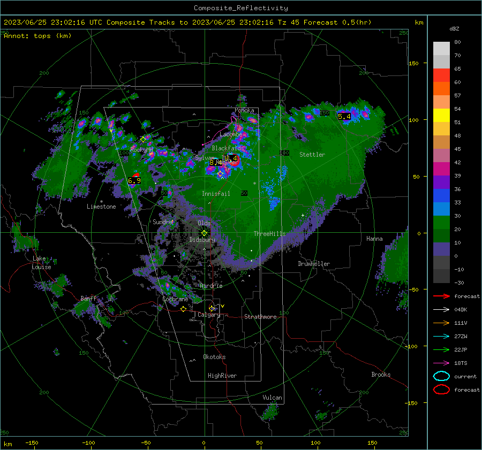The height and width of the screenshot is (450, 482).
Task: Click the red 60-65 dBZ swatch
Action: (x=441, y=75)
